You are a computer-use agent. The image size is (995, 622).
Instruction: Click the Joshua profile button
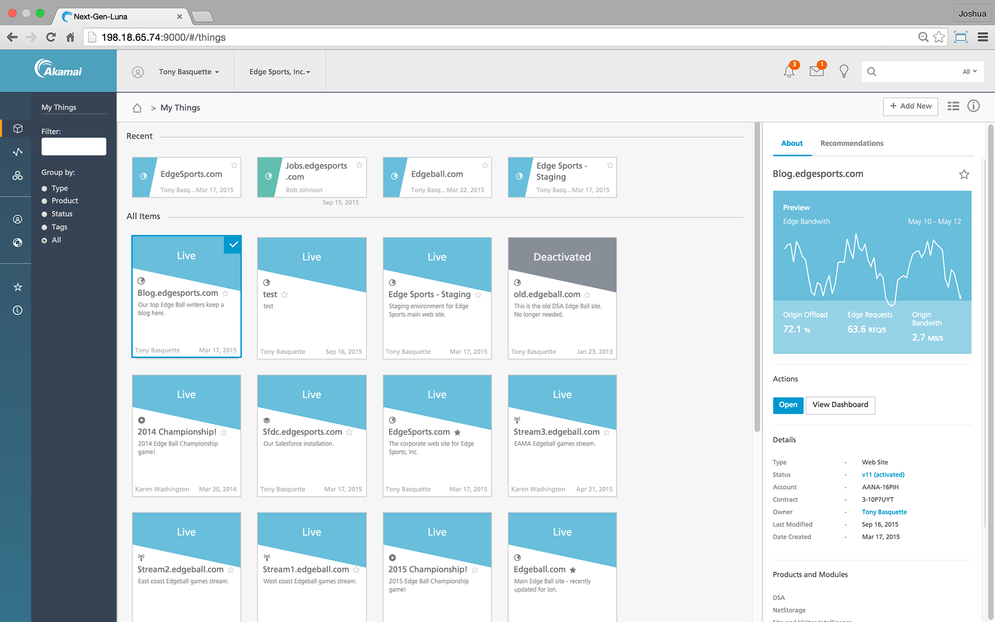972,13
